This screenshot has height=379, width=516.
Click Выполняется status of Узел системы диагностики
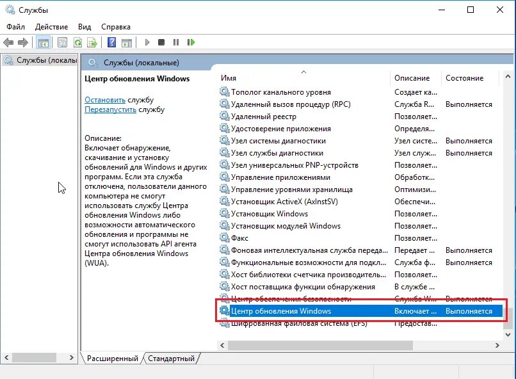point(469,141)
